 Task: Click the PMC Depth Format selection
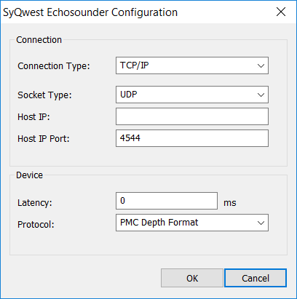coord(159,223)
